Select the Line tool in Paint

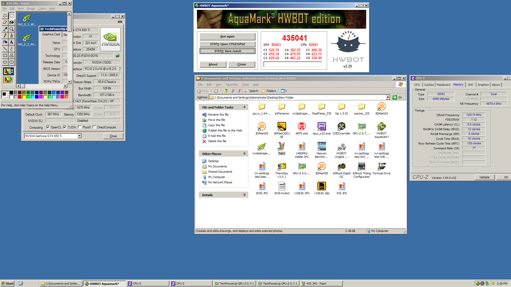click(x=5, y=49)
